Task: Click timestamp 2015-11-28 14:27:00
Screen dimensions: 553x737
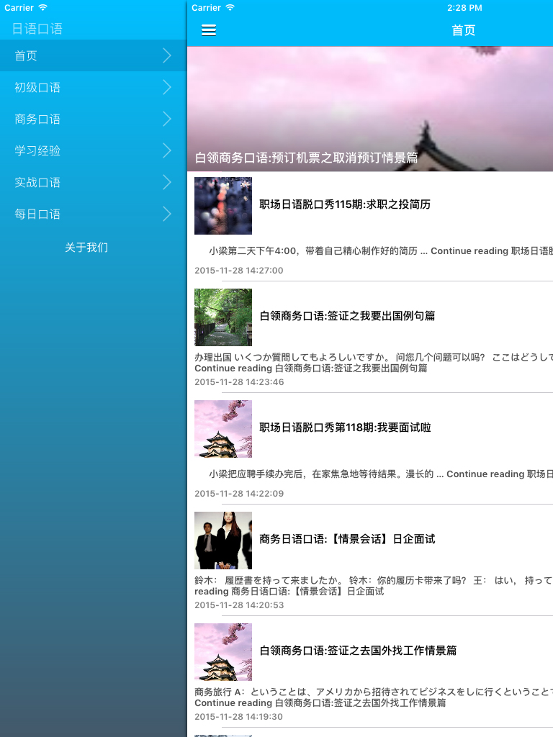Action: coord(239,271)
